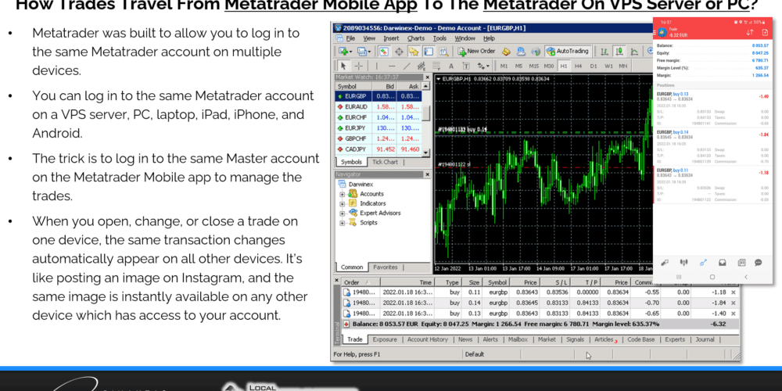Switch timeframe to MN
This screenshot has height=391, width=782.
623,66
